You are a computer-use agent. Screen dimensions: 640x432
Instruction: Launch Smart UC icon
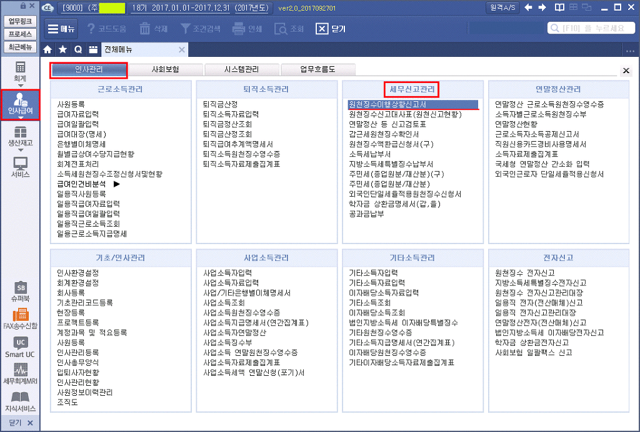pyautogui.click(x=20, y=347)
